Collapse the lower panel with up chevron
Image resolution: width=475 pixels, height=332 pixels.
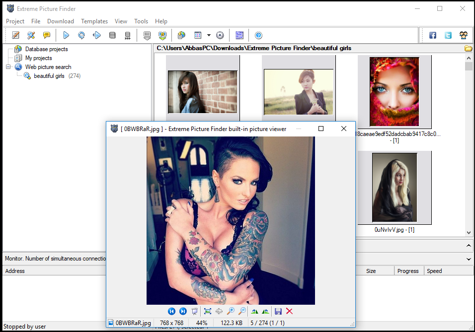(469, 246)
